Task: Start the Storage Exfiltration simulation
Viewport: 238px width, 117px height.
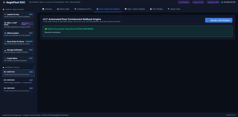Action: [x=19, y=51]
